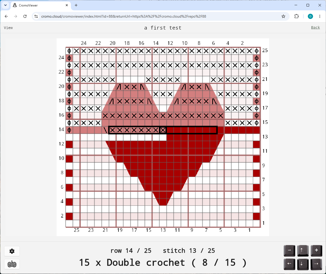The width and height of the screenshot is (326, 274).
Task: Click the 'a first test' title
Action: pyautogui.click(x=163, y=28)
